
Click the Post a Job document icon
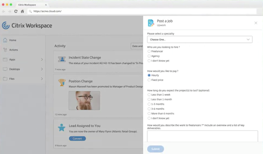pyautogui.click(x=151, y=23)
